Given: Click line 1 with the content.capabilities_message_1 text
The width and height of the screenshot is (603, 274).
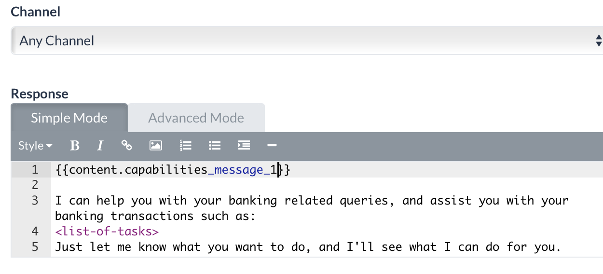Looking at the screenshot, I should click(x=172, y=170).
